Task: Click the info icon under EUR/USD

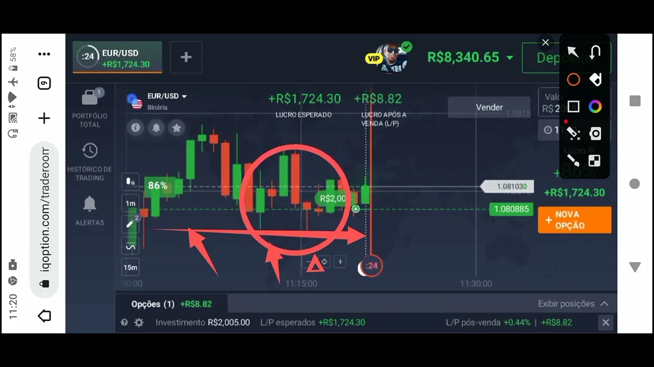Action: tap(135, 127)
